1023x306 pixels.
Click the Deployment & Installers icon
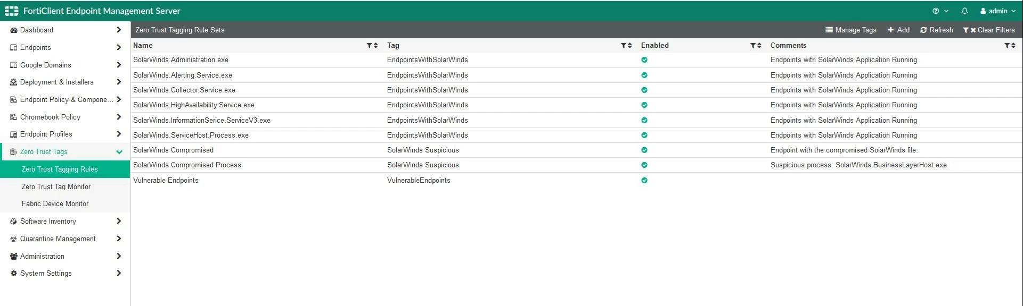pyautogui.click(x=14, y=82)
